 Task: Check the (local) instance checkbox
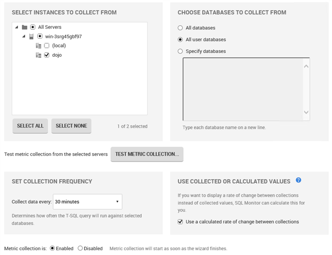(47, 46)
